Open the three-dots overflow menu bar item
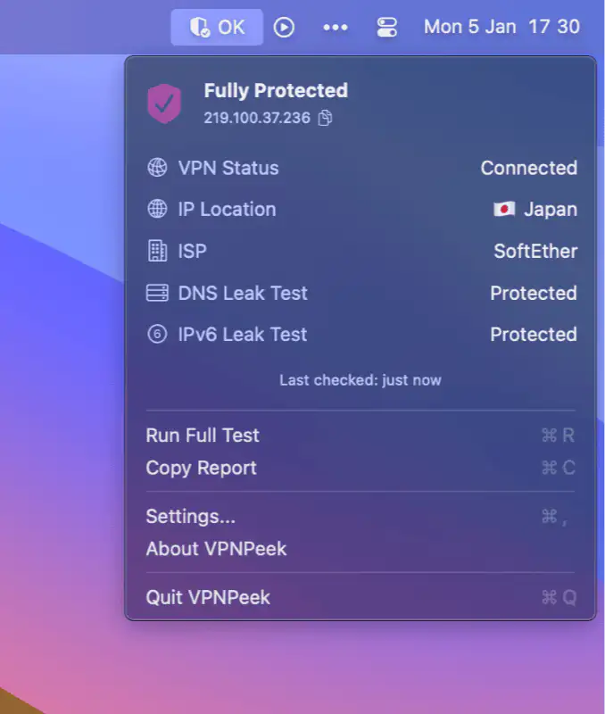 [336, 27]
